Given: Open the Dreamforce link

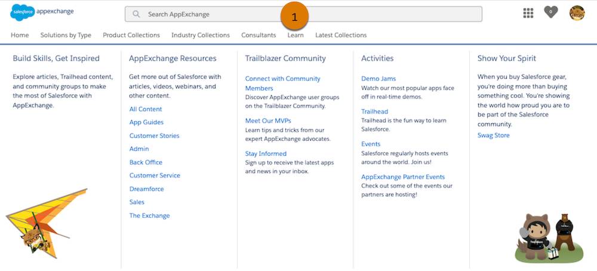Looking at the screenshot, I should click(x=147, y=189).
